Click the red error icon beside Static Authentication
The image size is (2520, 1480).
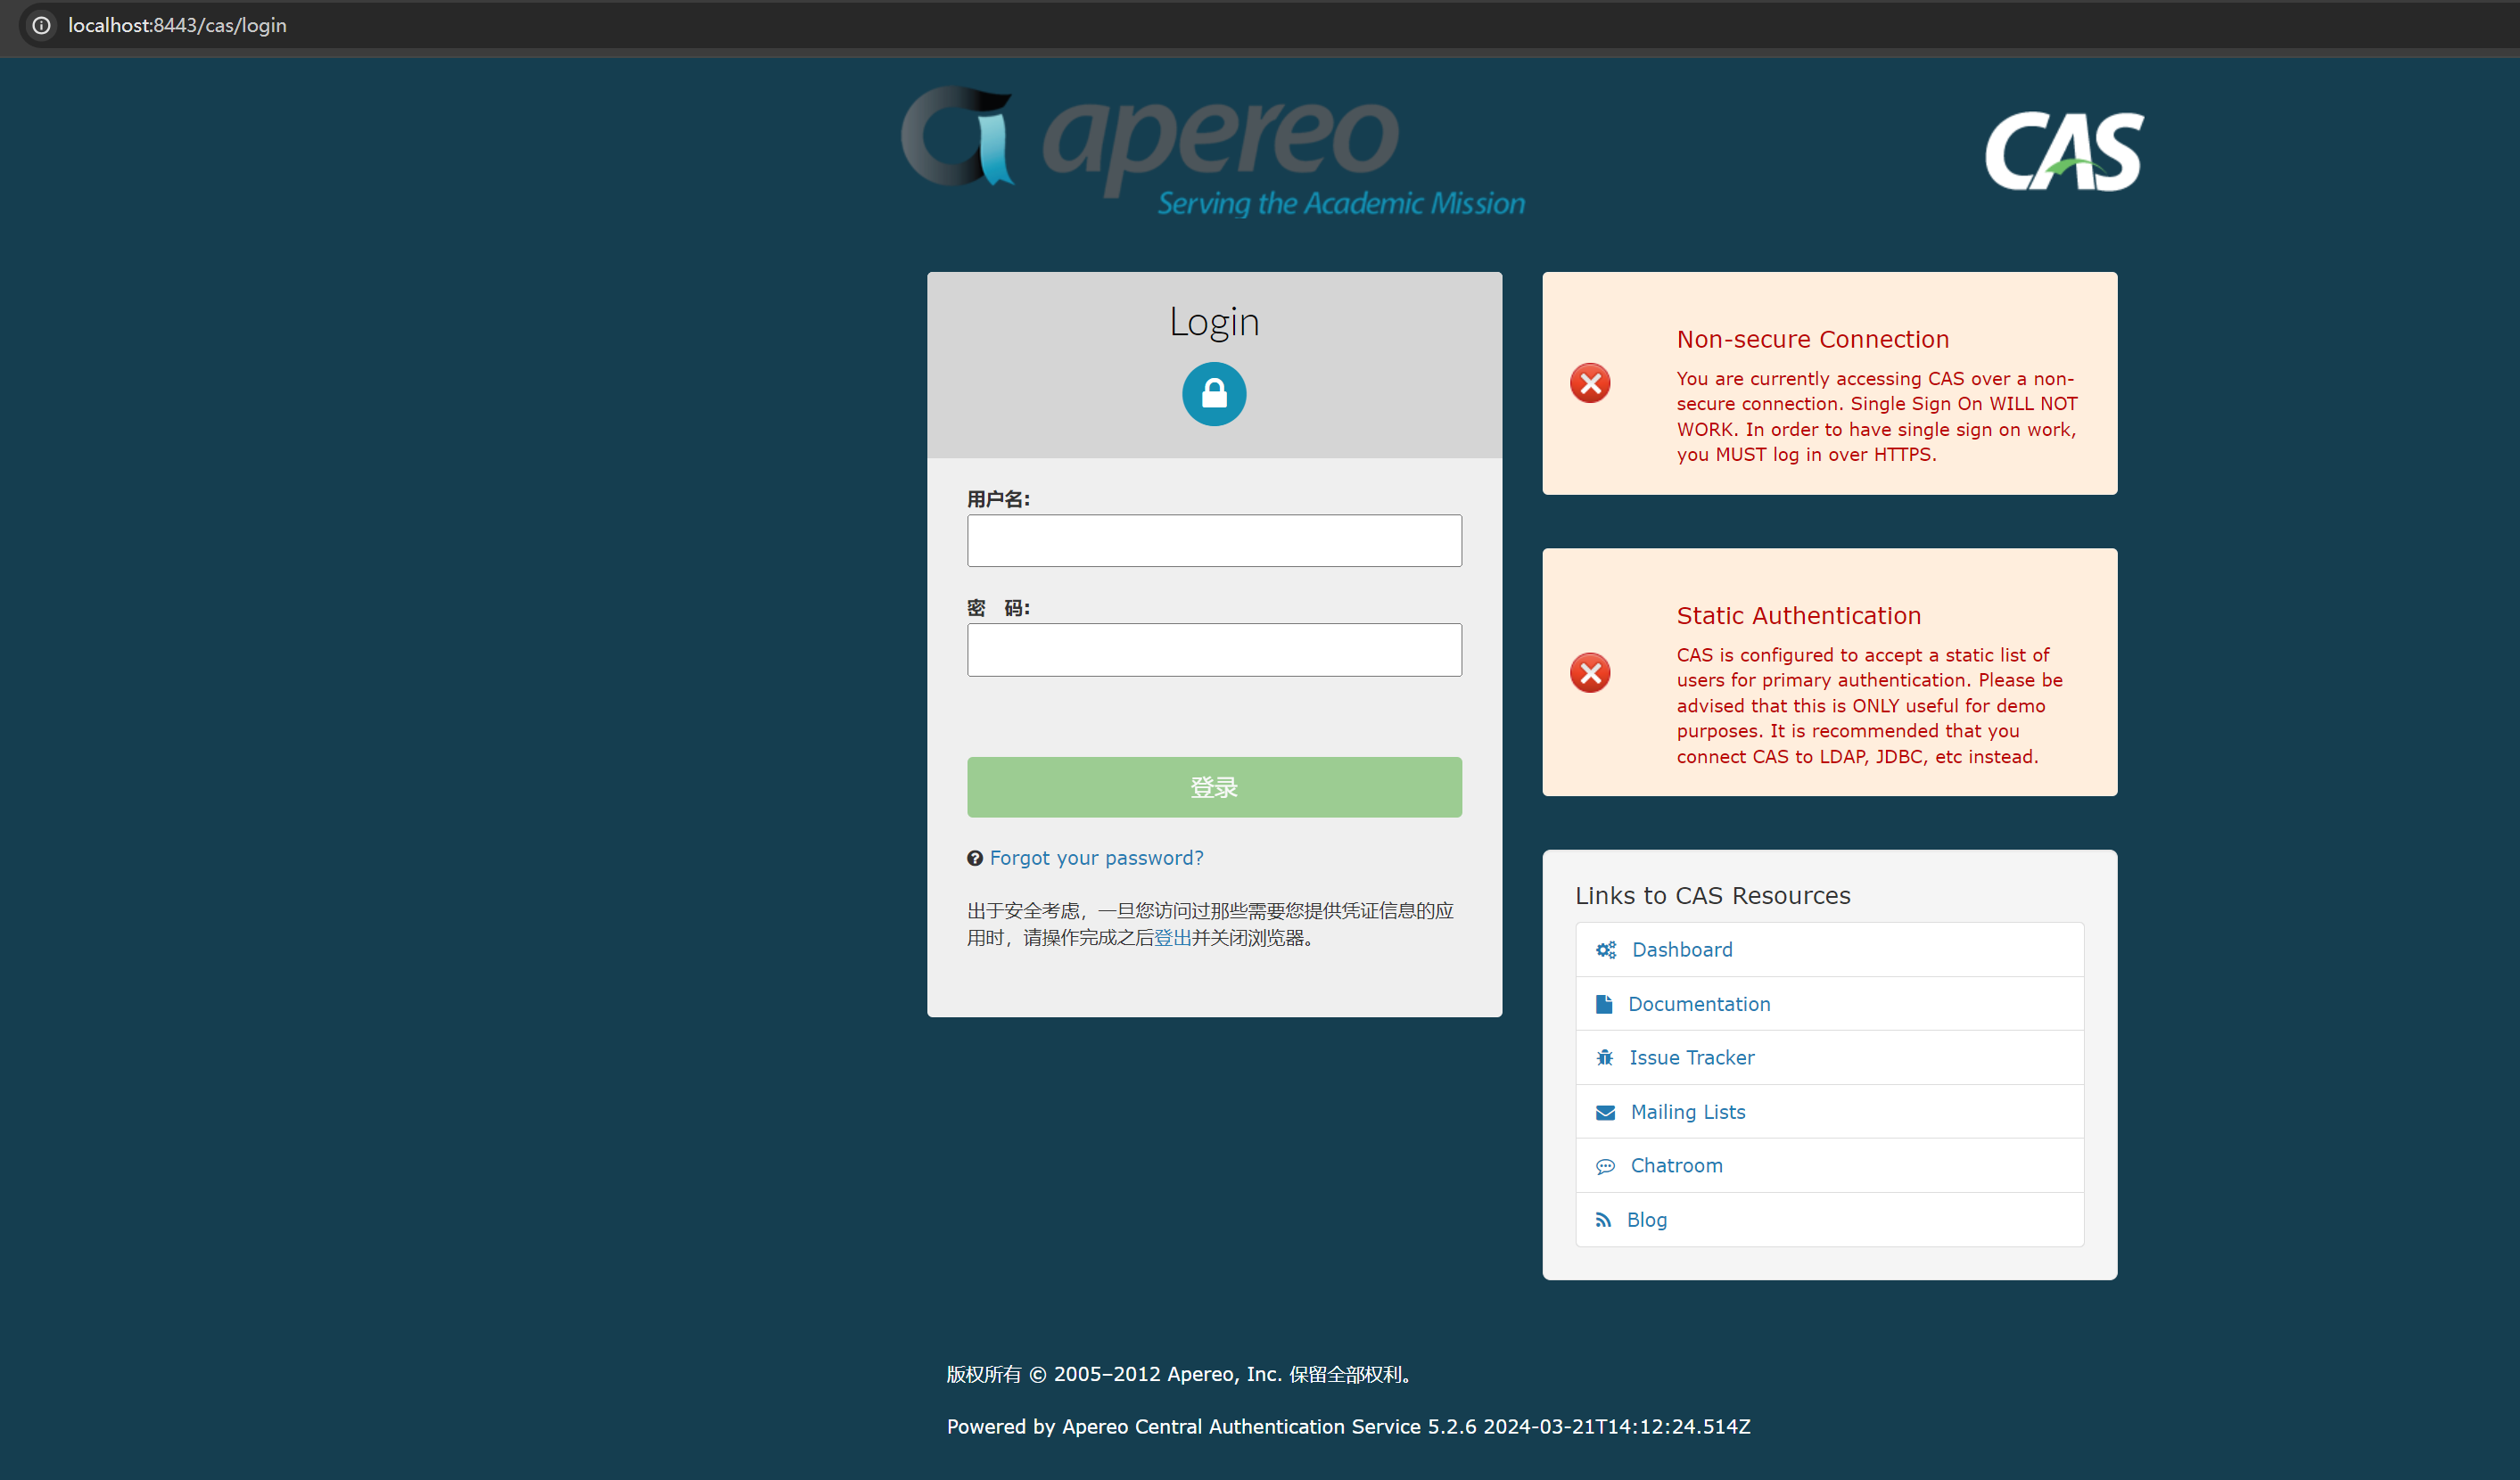pos(1590,673)
